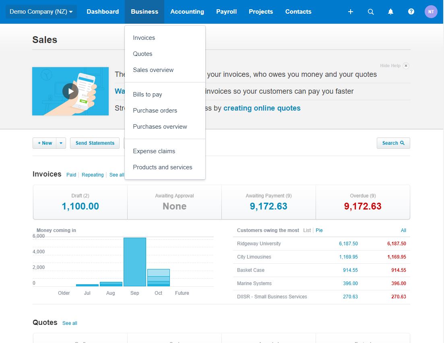Follow the creating online quotes link

[x=262, y=108]
